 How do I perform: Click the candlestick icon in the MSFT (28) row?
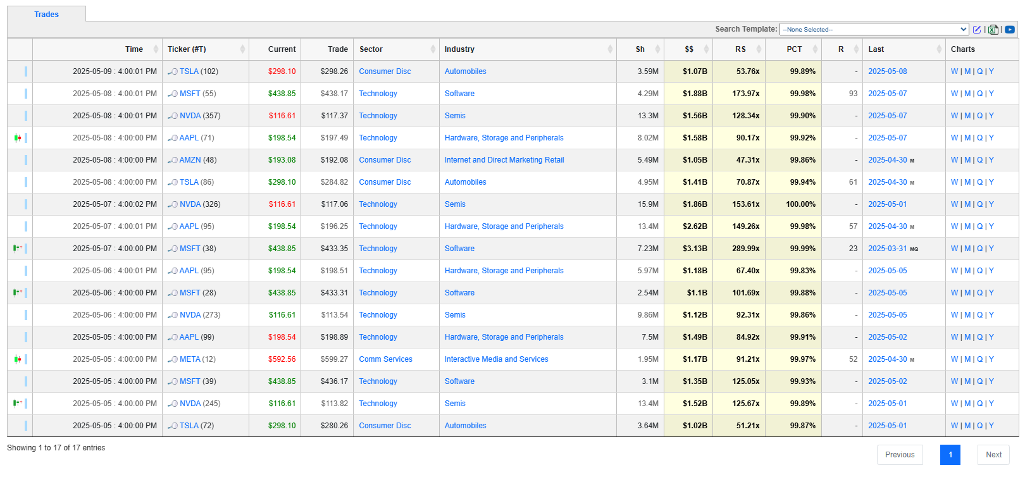click(x=18, y=292)
